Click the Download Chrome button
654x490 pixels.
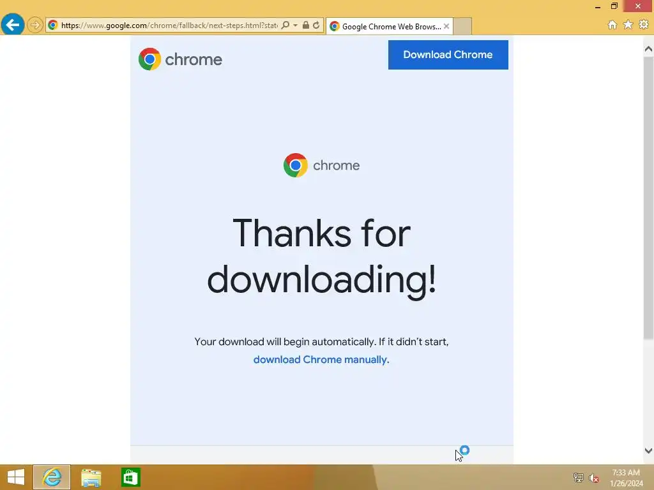click(448, 55)
